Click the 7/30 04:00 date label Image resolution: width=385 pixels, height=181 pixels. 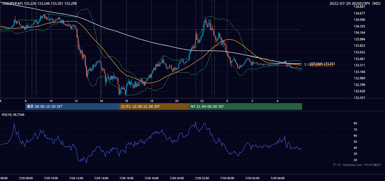pyautogui.click(x=277, y=178)
